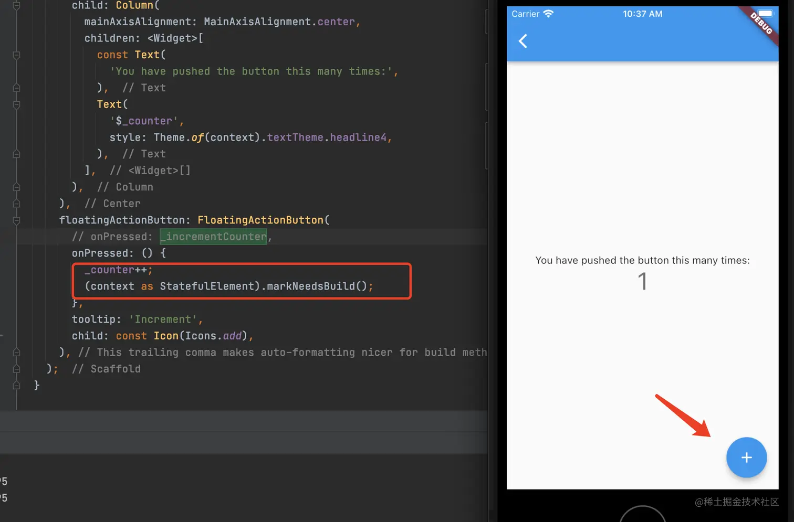Screen dimensions: 794x522
Task: Click the 'onPressed: () {' line
Action: coord(119,253)
